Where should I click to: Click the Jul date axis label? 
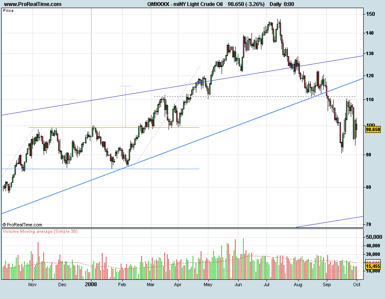(x=267, y=284)
